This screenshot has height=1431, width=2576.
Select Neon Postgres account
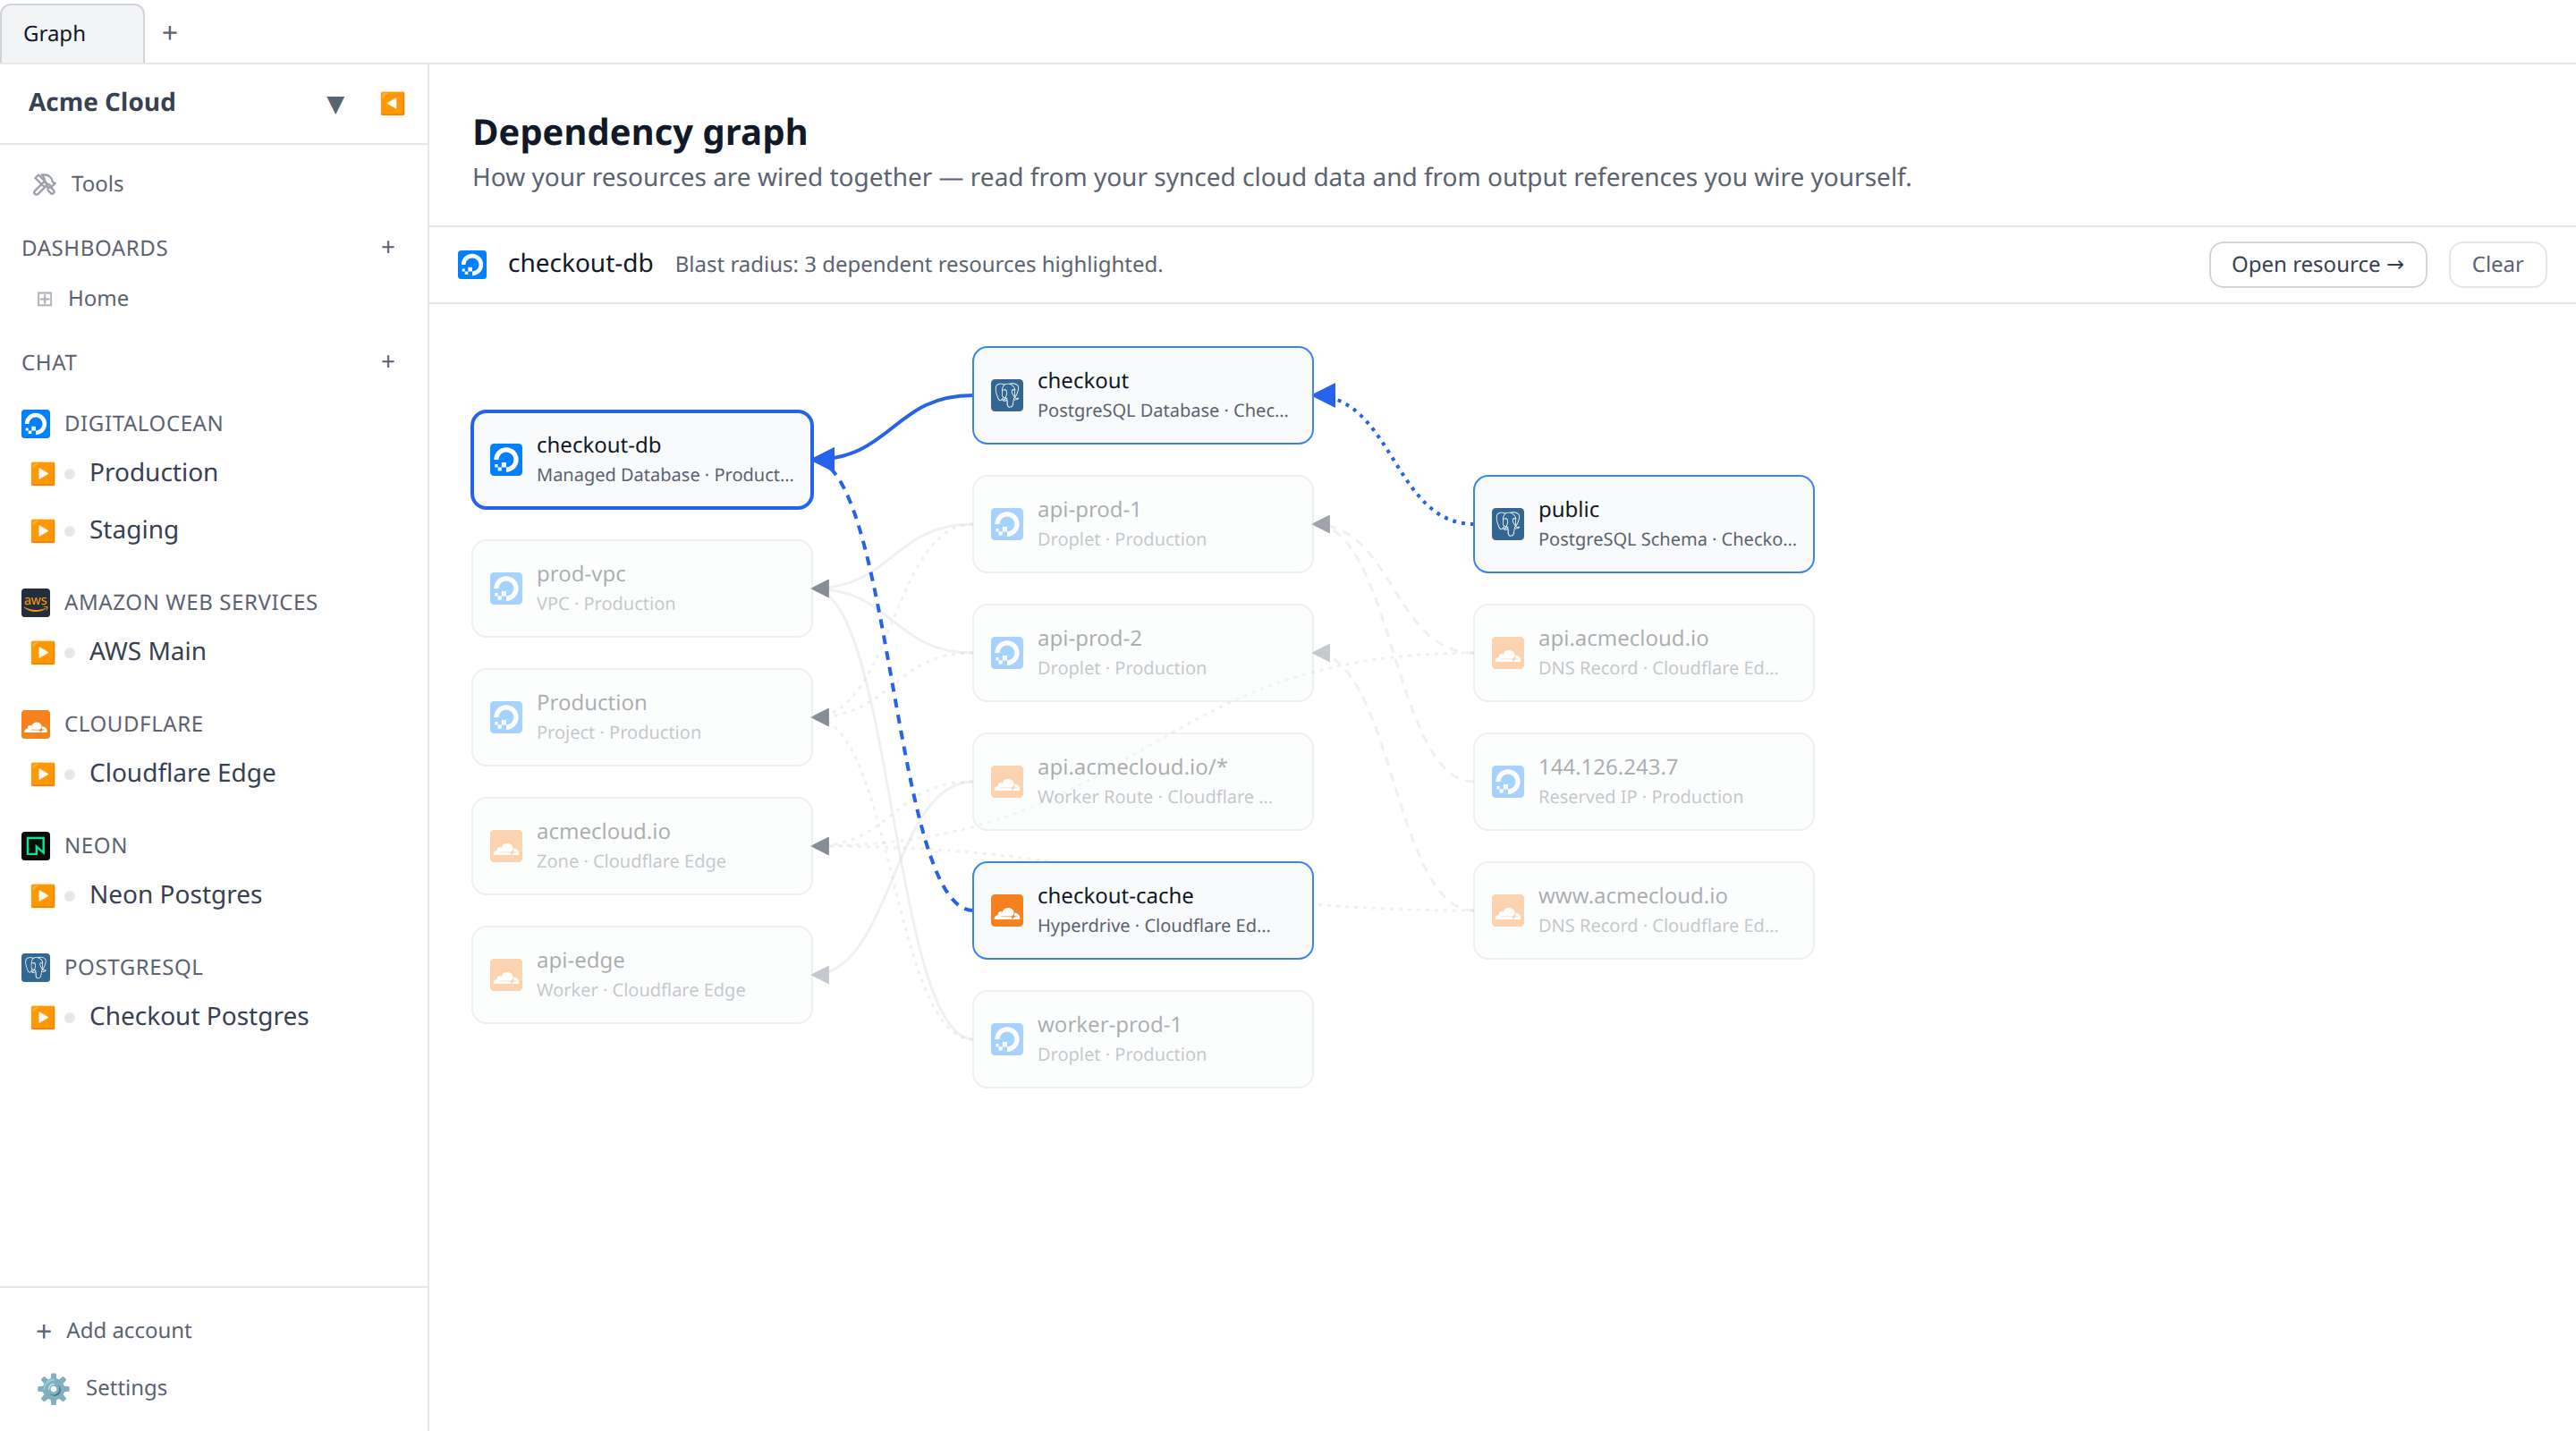176,895
